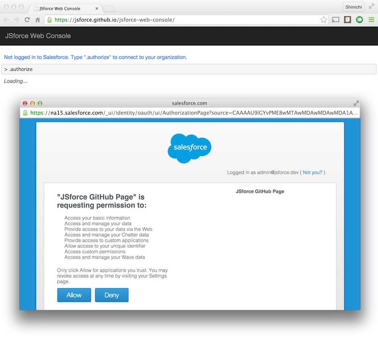Click the Shinichi profile button

coord(353,6)
